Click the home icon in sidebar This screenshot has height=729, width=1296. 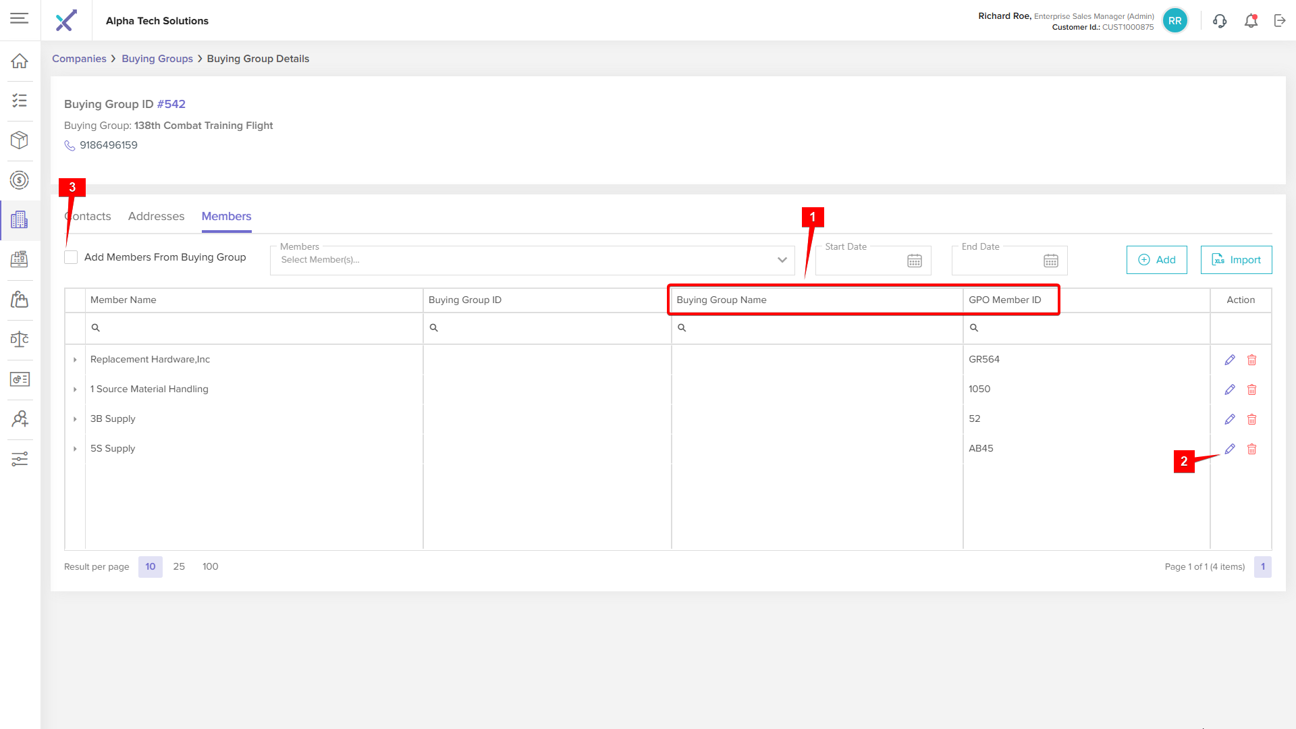click(x=20, y=61)
